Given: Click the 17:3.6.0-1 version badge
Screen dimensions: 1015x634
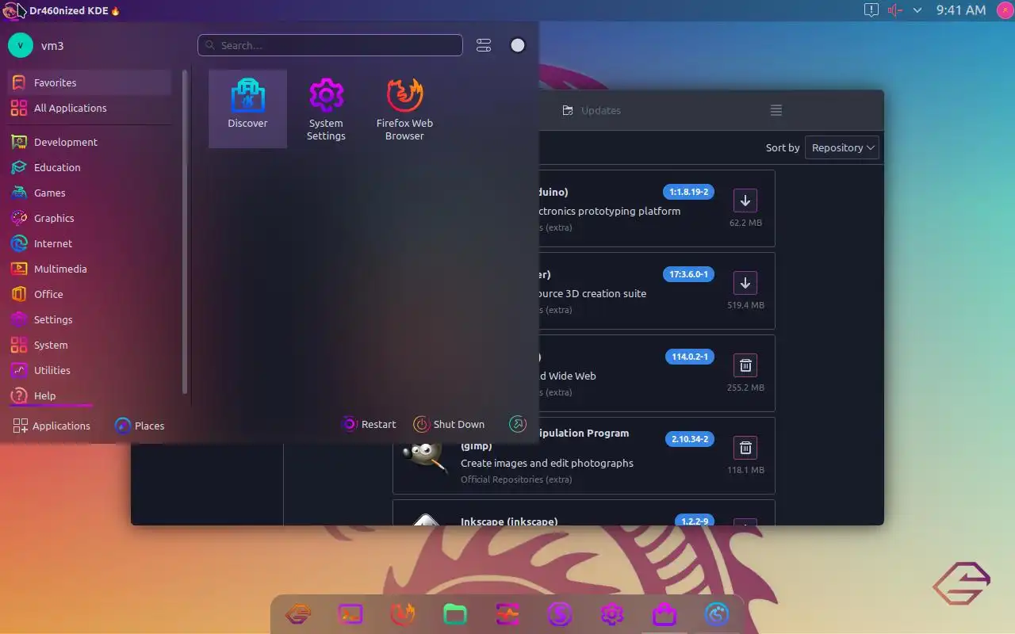Looking at the screenshot, I should pyautogui.click(x=688, y=274).
